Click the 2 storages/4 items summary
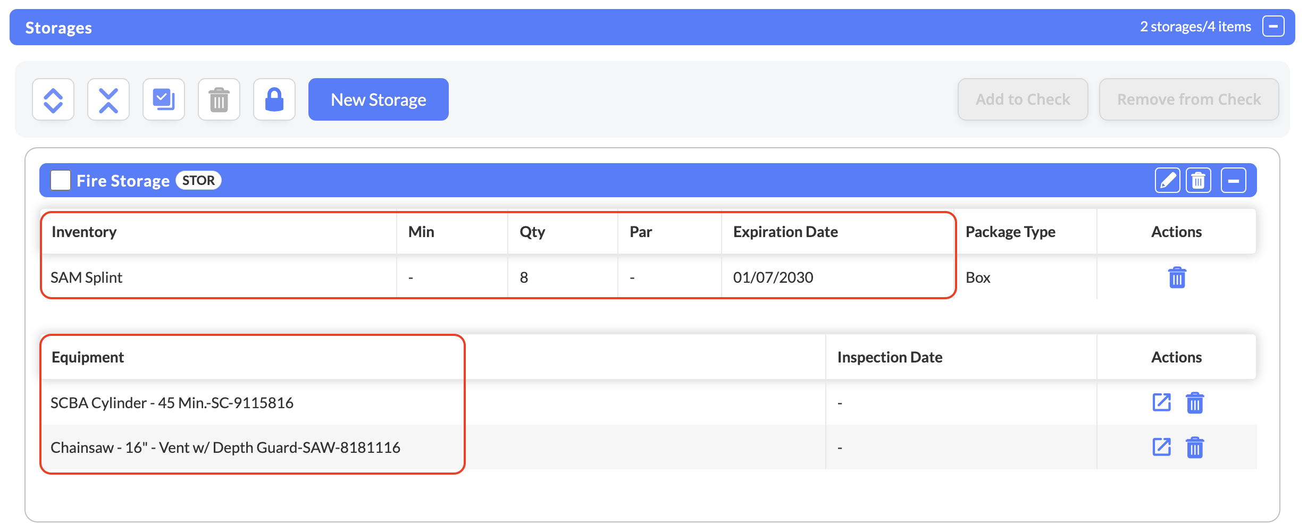The image size is (1307, 523). click(x=1195, y=27)
